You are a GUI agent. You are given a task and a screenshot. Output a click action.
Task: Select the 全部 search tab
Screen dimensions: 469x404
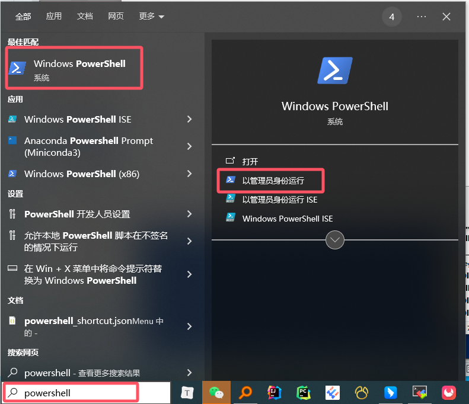(23, 17)
